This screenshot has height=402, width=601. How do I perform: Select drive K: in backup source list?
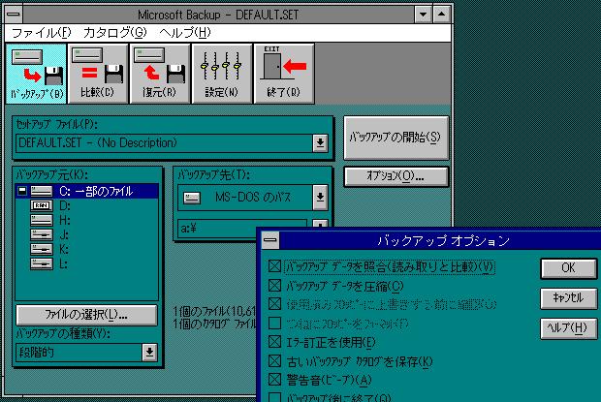click(x=86, y=249)
